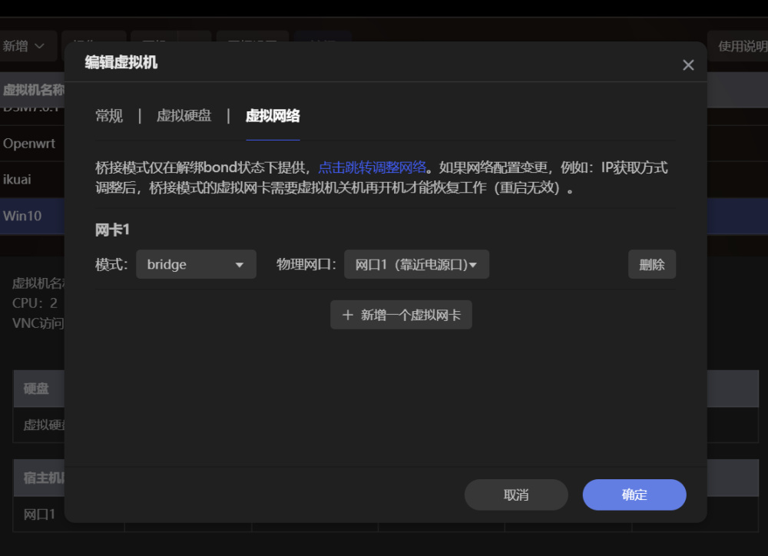Select ikuai row in VM list
The height and width of the screenshot is (556, 768).
click(32, 179)
